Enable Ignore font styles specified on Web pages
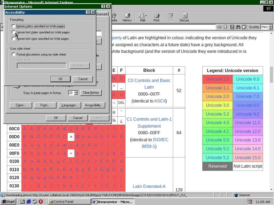274x205 pixels. point(13,32)
